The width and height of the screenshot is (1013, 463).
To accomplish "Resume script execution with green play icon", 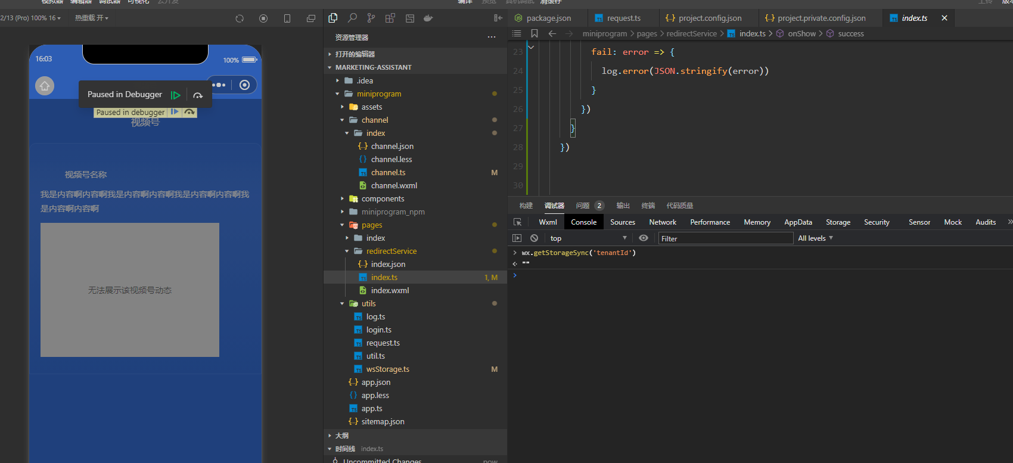I will [x=176, y=95].
